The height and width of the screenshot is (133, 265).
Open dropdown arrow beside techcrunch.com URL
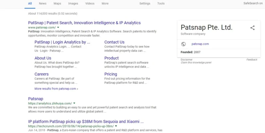[x=116, y=126]
